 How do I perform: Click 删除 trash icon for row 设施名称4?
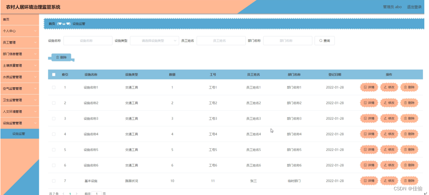coord(406,134)
